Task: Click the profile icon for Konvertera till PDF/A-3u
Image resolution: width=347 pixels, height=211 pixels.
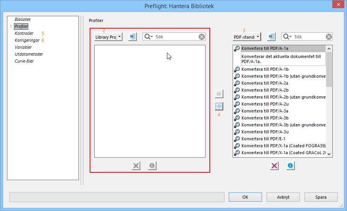Action: tap(237, 132)
